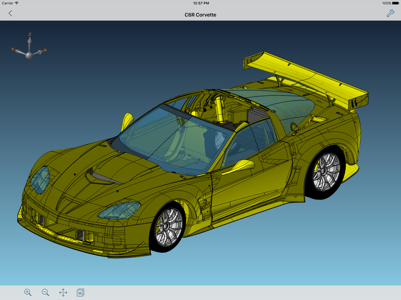Select the hood air vent scoop
The height and width of the screenshot is (300, 401).
[x=103, y=177]
